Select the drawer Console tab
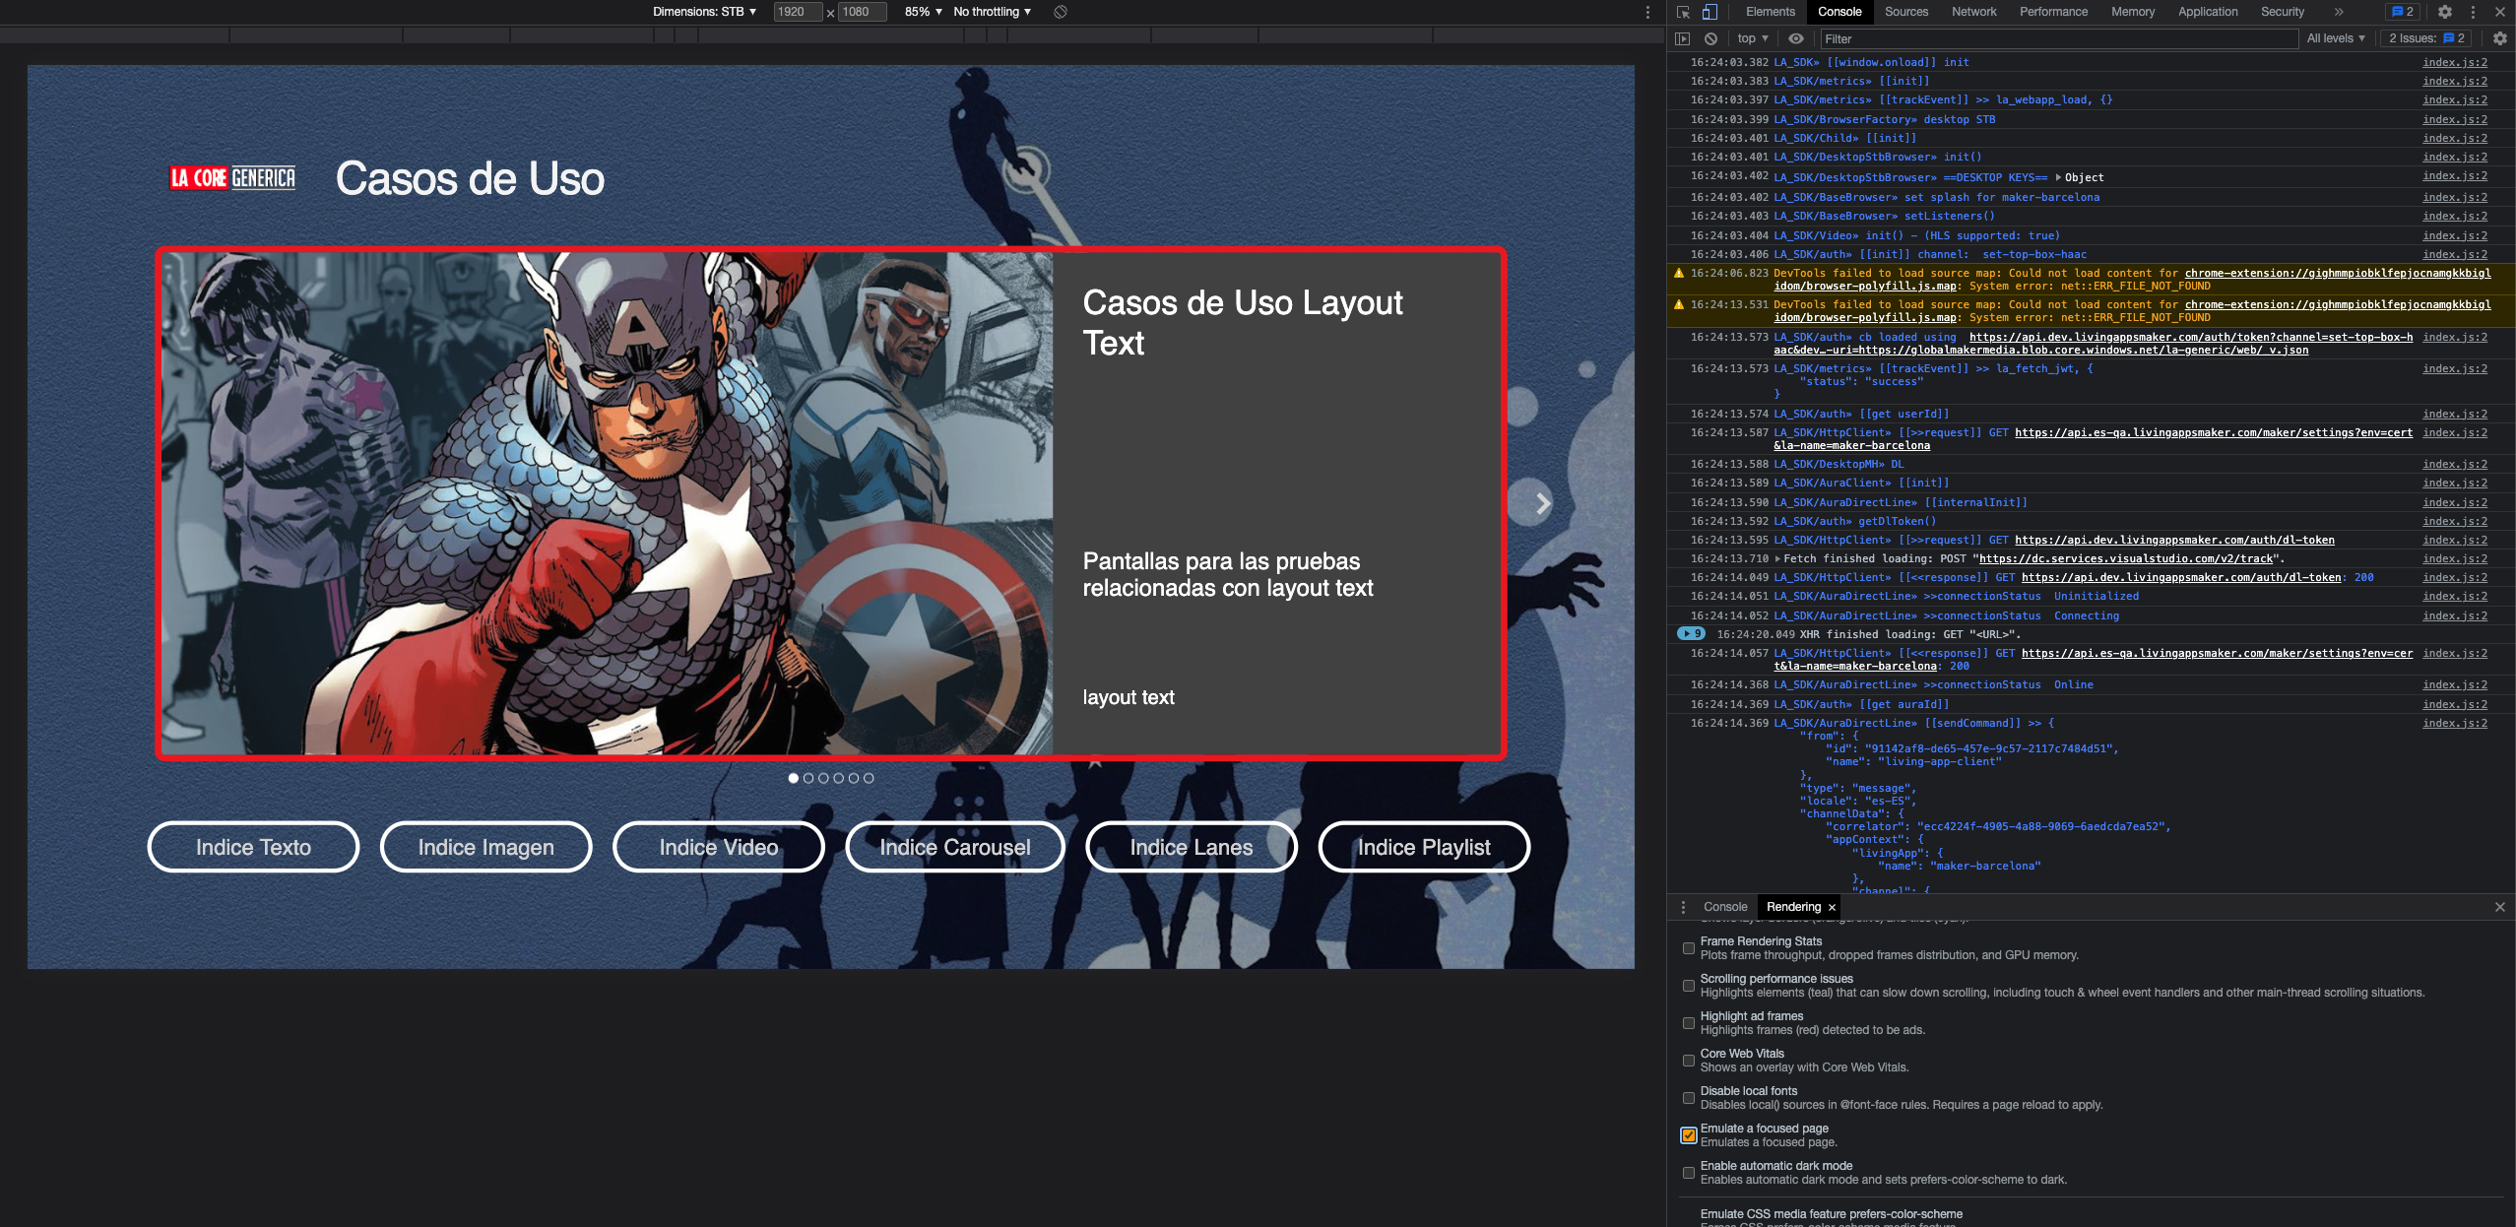Image resolution: width=2516 pixels, height=1227 pixels. tap(1725, 907)
